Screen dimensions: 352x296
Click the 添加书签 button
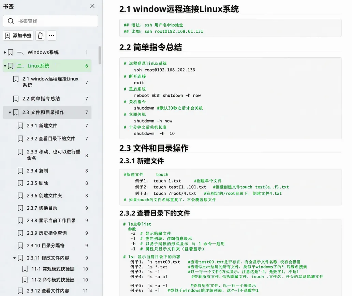18,36
